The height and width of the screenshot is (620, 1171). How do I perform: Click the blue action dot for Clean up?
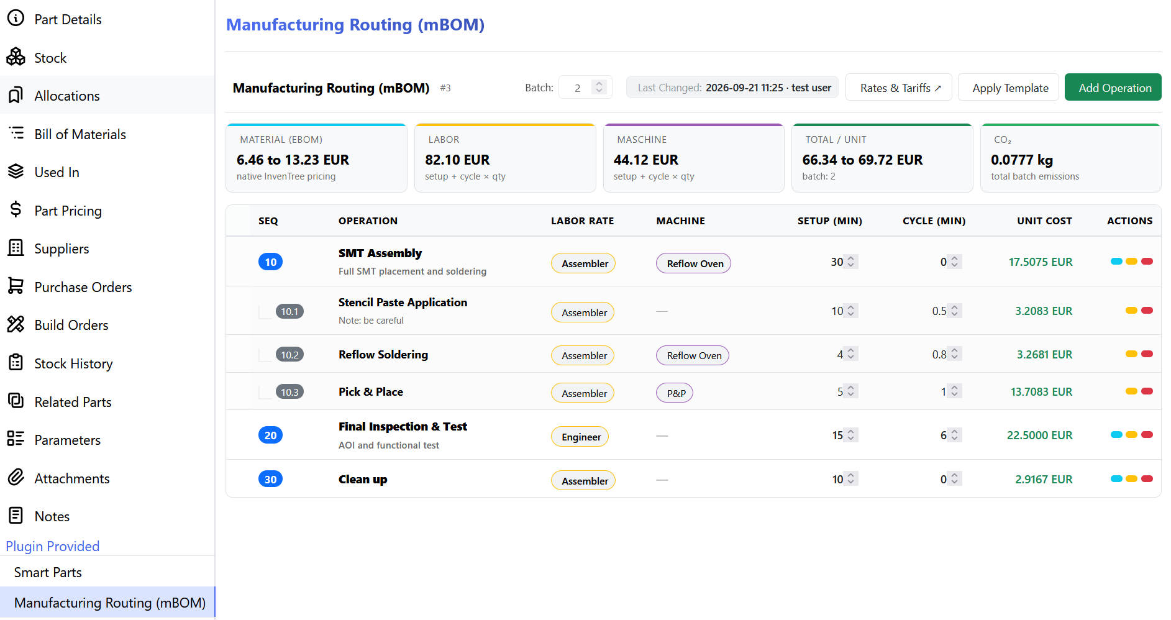1116,479
